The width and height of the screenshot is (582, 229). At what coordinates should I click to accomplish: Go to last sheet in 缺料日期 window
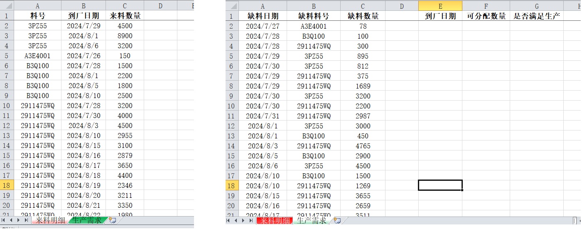coord(251,220)
